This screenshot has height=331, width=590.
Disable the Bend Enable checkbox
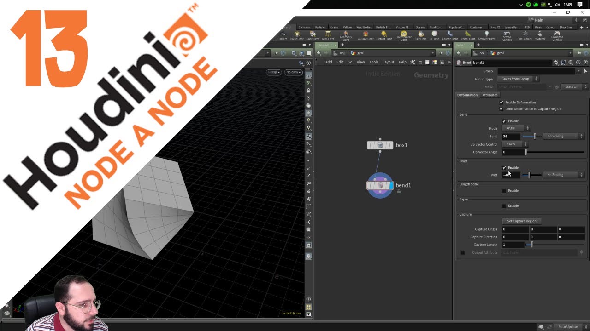(x=504, y=121)
